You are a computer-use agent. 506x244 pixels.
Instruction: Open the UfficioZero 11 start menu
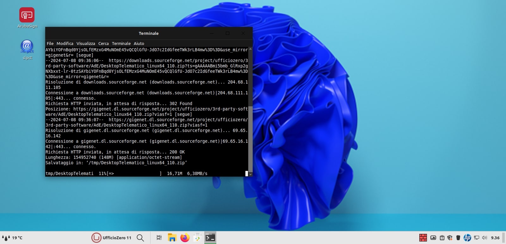[x=111, y=238]
